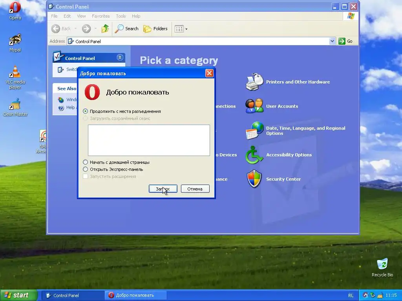Click the Windows flag logo in the menu bar

click(x=351, y=16)
